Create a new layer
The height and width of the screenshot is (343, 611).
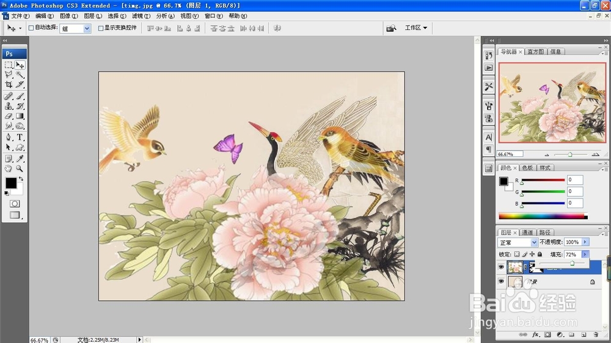584,334
